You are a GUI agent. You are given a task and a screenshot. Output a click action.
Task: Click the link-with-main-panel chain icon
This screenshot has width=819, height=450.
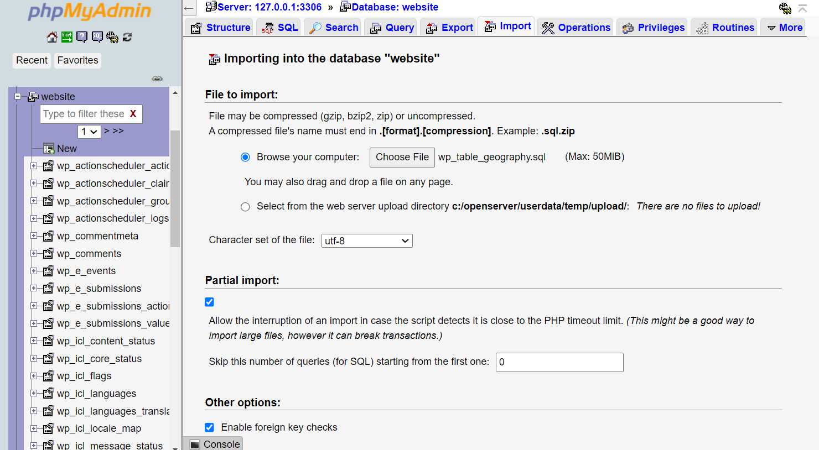157,79
